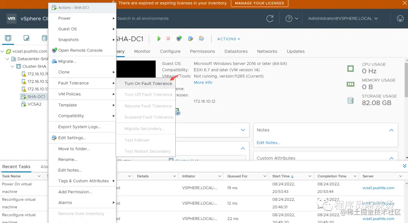Switch to the Storage inventory view icon
The height and width of the screenshot is (223, 408).
45,38
